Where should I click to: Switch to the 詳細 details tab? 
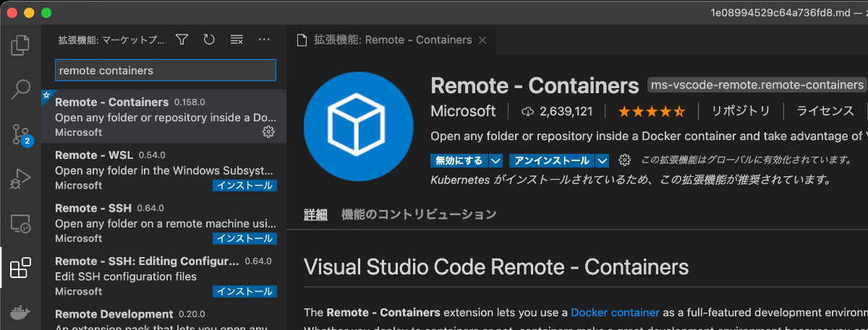point(315,214)
